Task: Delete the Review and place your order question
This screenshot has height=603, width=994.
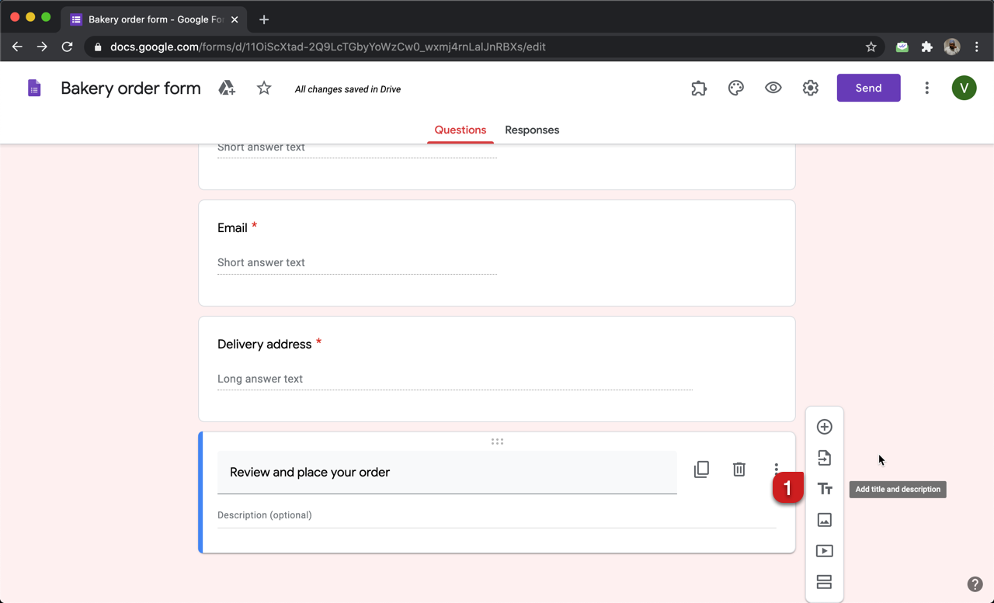Action: 739,469
